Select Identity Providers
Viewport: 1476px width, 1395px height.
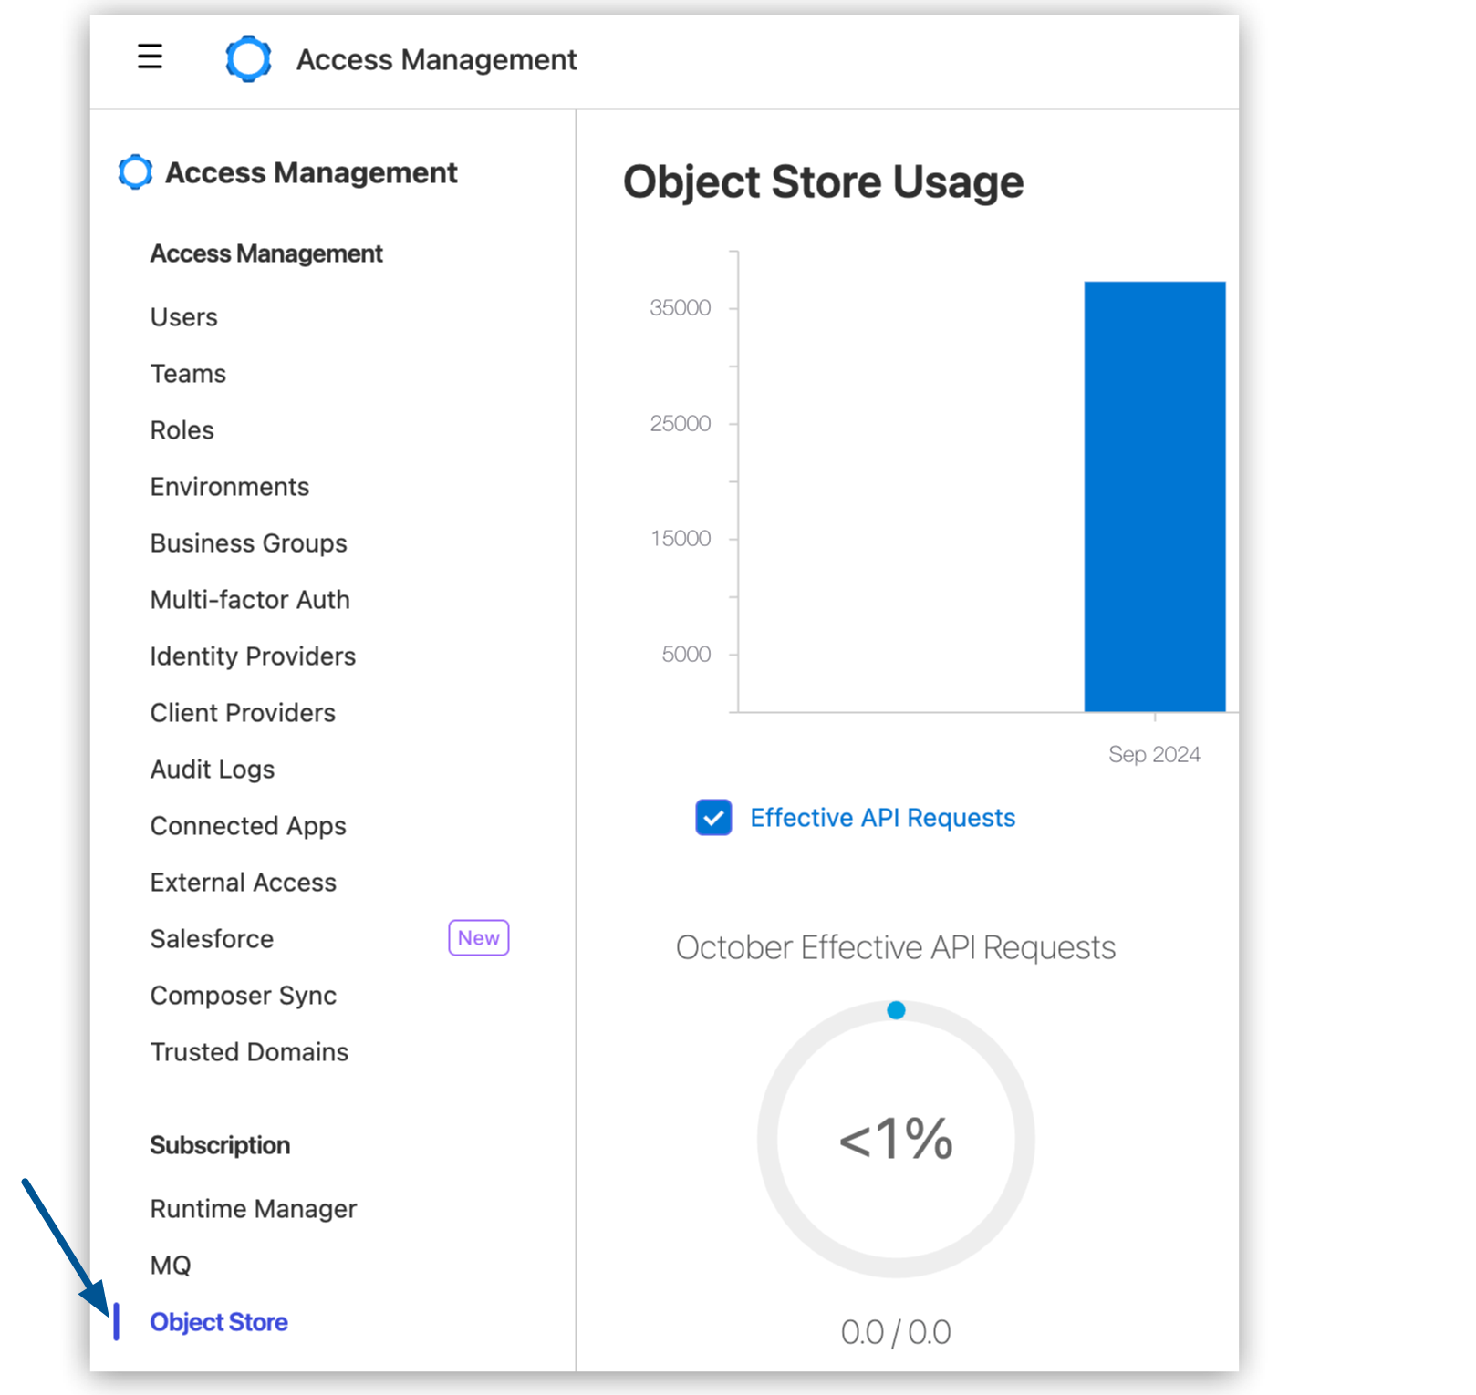(252, 656)
